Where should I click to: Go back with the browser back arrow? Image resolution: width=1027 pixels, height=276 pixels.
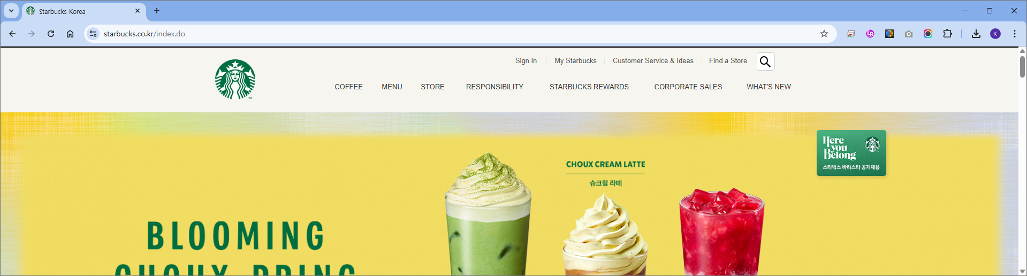(x=12, y=34)
